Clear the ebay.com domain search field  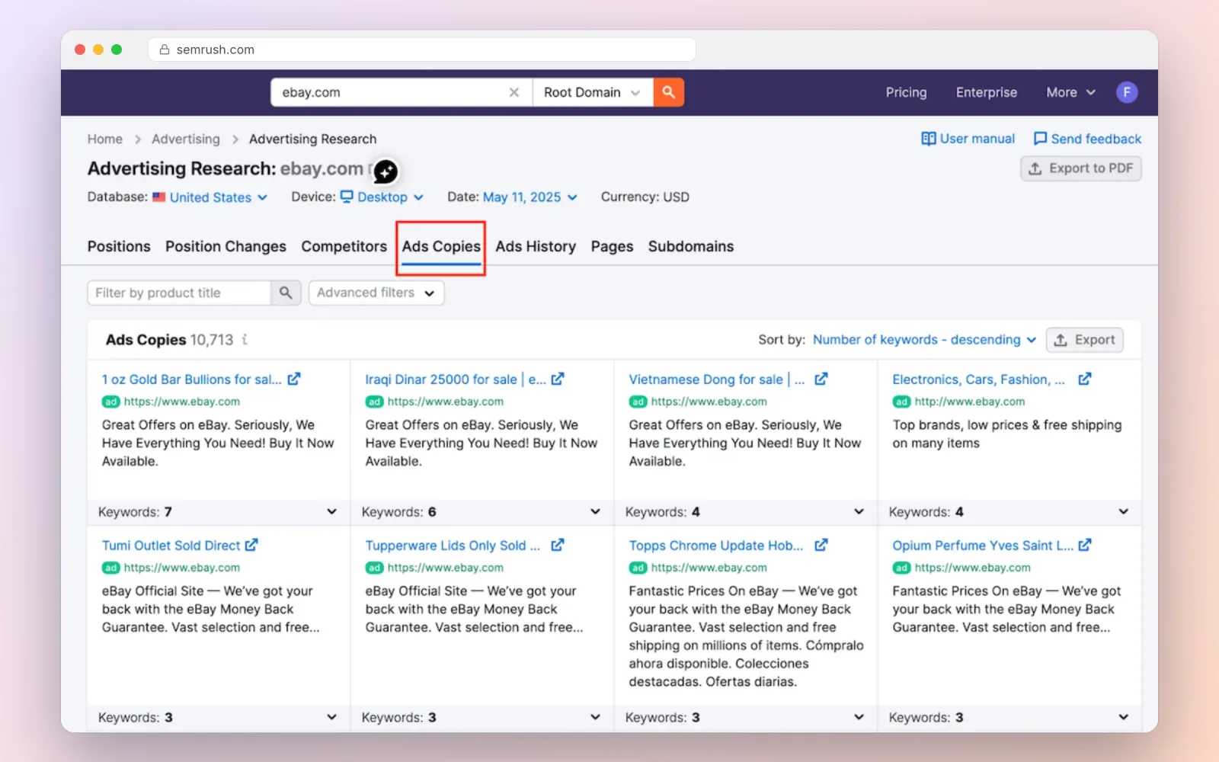pyautogui.click(x=514, y=92)
